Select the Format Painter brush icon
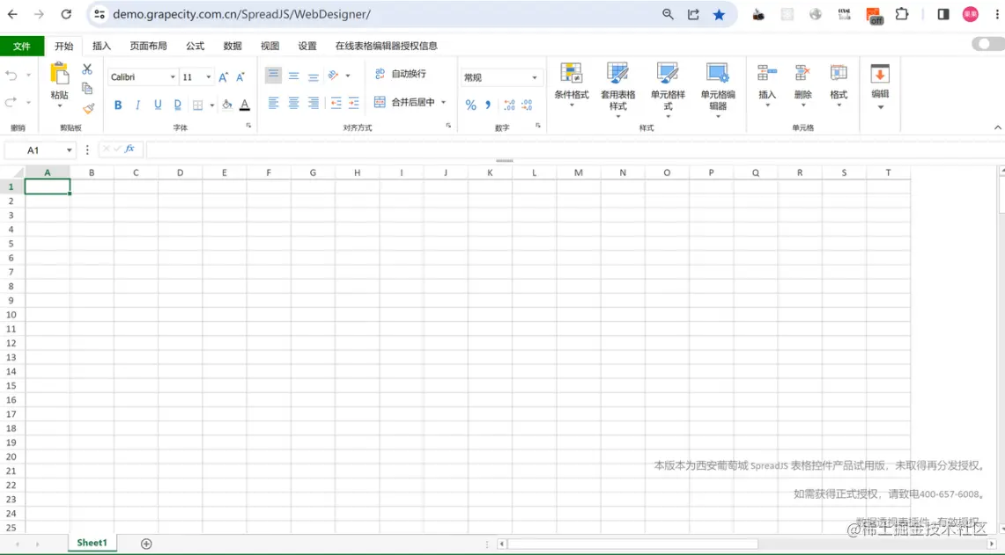 (88, 108)
